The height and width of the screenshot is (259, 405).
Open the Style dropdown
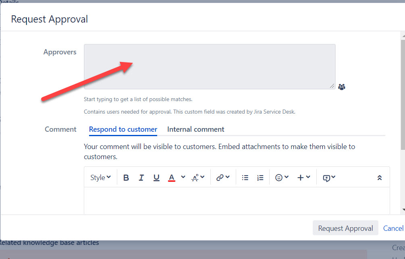[x=100, y=178]
